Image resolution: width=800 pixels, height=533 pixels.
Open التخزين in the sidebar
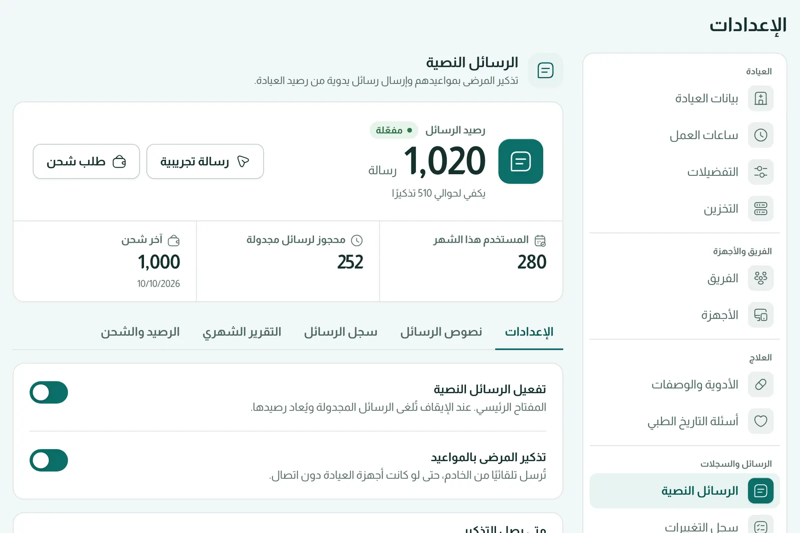click(x=684, y=208)
